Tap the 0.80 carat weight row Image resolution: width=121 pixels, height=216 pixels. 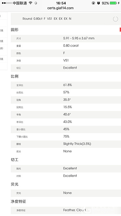click(x=66, y=46)
